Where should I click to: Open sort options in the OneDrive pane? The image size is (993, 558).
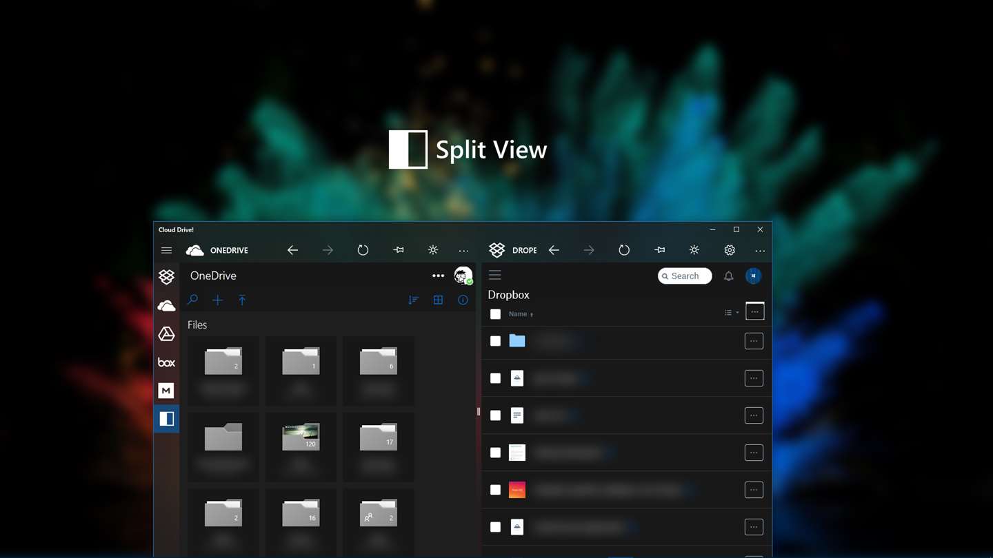[413, 300]
